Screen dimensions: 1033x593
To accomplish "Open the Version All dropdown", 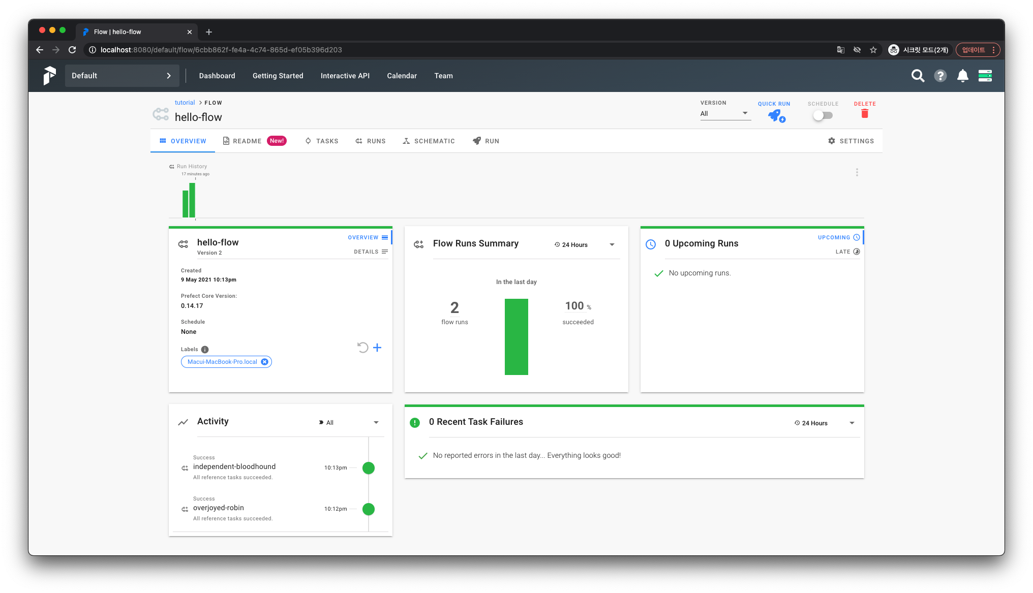I will pos(724,113).
